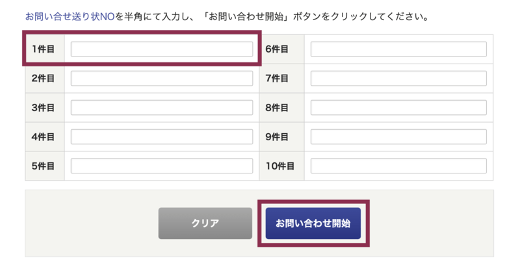The height and width of the screenshot is (278, 520).
Task: Click the 6件目 input field
Action: coord(398,49)
